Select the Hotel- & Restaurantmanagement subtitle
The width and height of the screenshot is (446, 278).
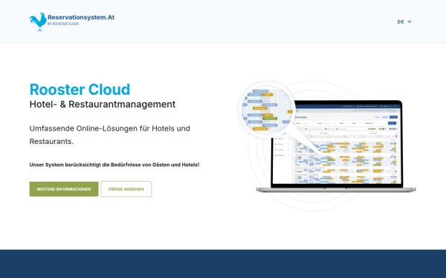[103, 105]
